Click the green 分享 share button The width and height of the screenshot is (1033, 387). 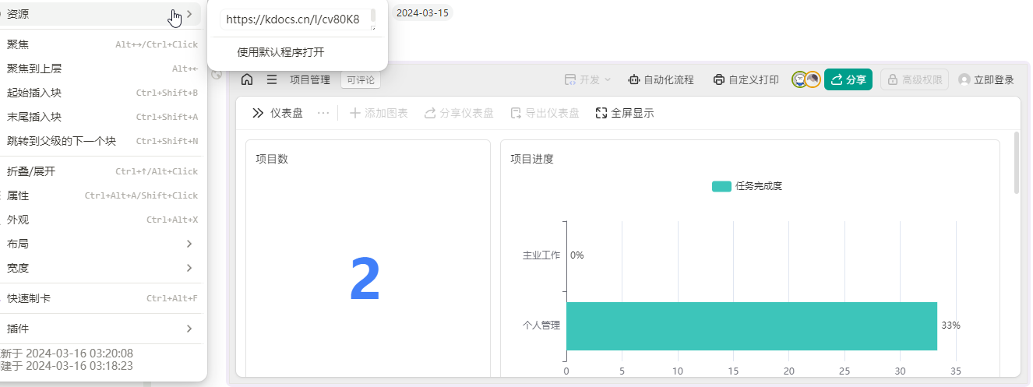848,79
